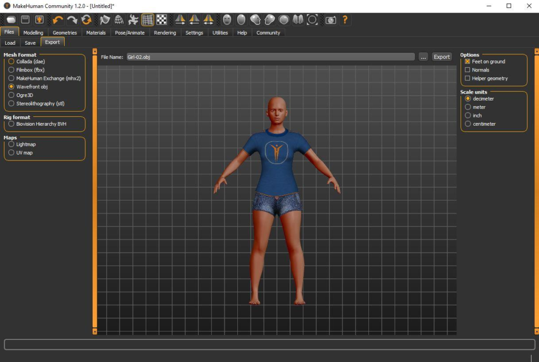Switch to the Load subtab

point(10,43)
